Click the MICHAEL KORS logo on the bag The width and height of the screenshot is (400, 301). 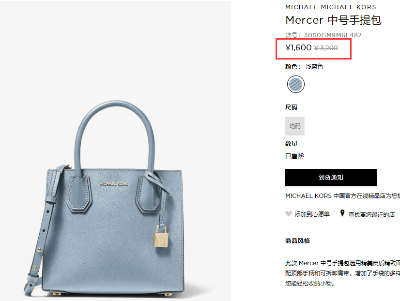pos(113,184)
